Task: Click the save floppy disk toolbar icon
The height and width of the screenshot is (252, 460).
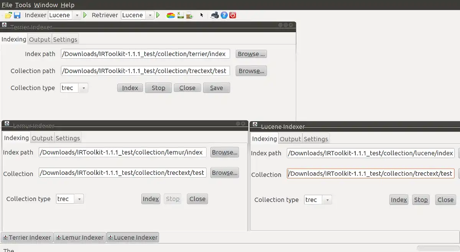Action: click(17, 15)
